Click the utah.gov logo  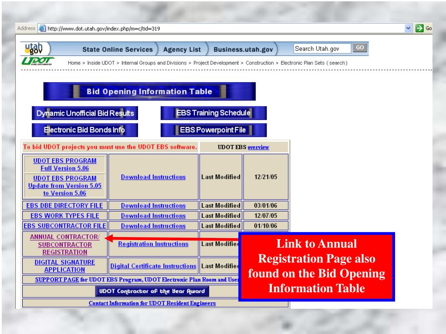(x=34, y=49)
